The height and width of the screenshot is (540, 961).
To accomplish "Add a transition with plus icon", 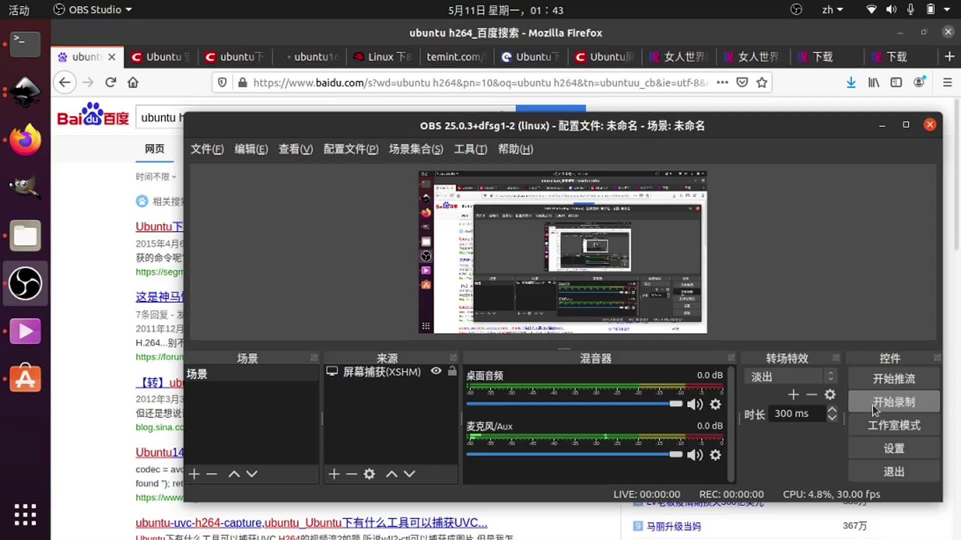I will click(793, 394).
